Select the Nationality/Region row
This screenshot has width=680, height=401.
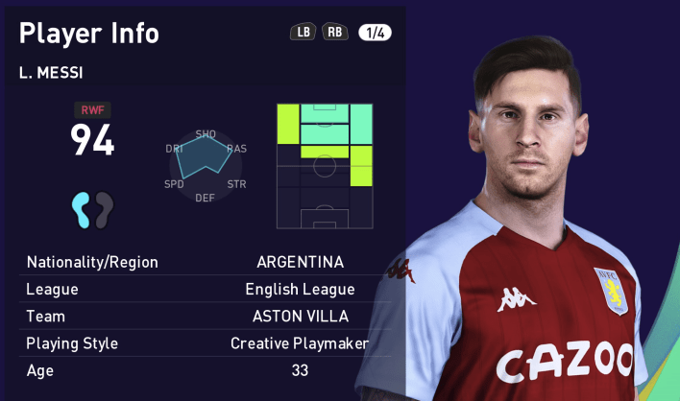pos(205,262)
